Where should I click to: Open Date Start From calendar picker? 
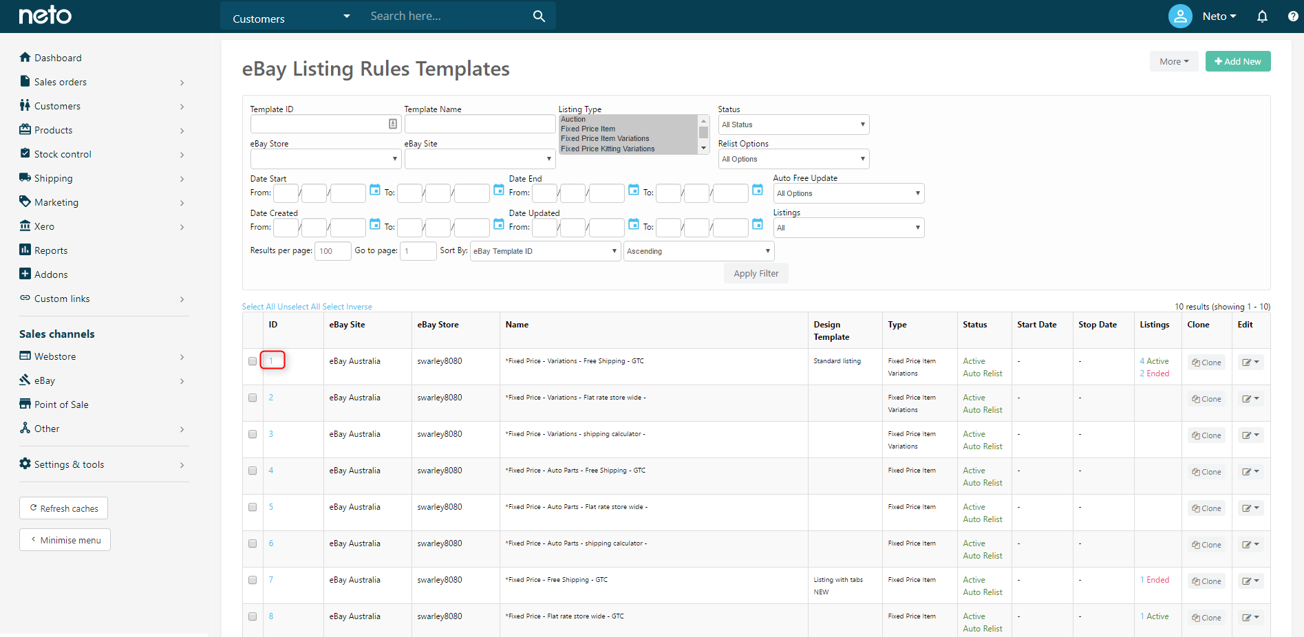pos(375,190)
